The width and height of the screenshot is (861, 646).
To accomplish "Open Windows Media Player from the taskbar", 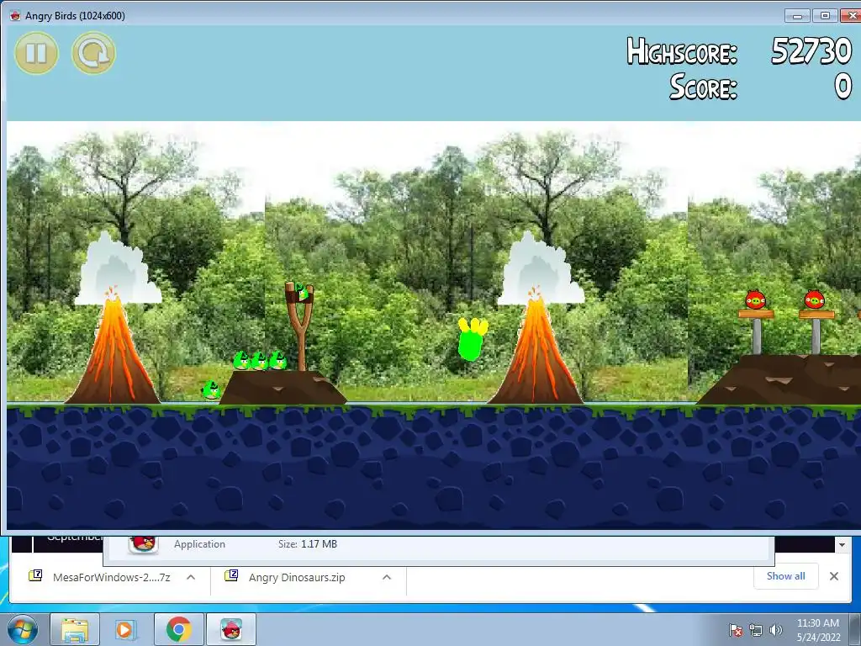I will (x=126, y=630).
